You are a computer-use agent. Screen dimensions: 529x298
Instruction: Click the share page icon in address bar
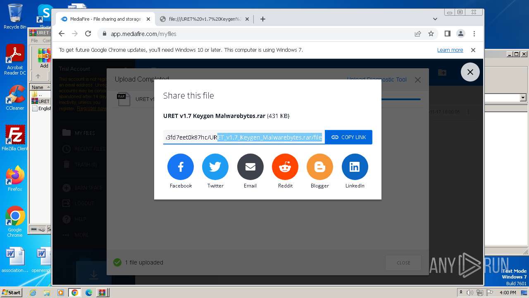(x=418, y=34)
